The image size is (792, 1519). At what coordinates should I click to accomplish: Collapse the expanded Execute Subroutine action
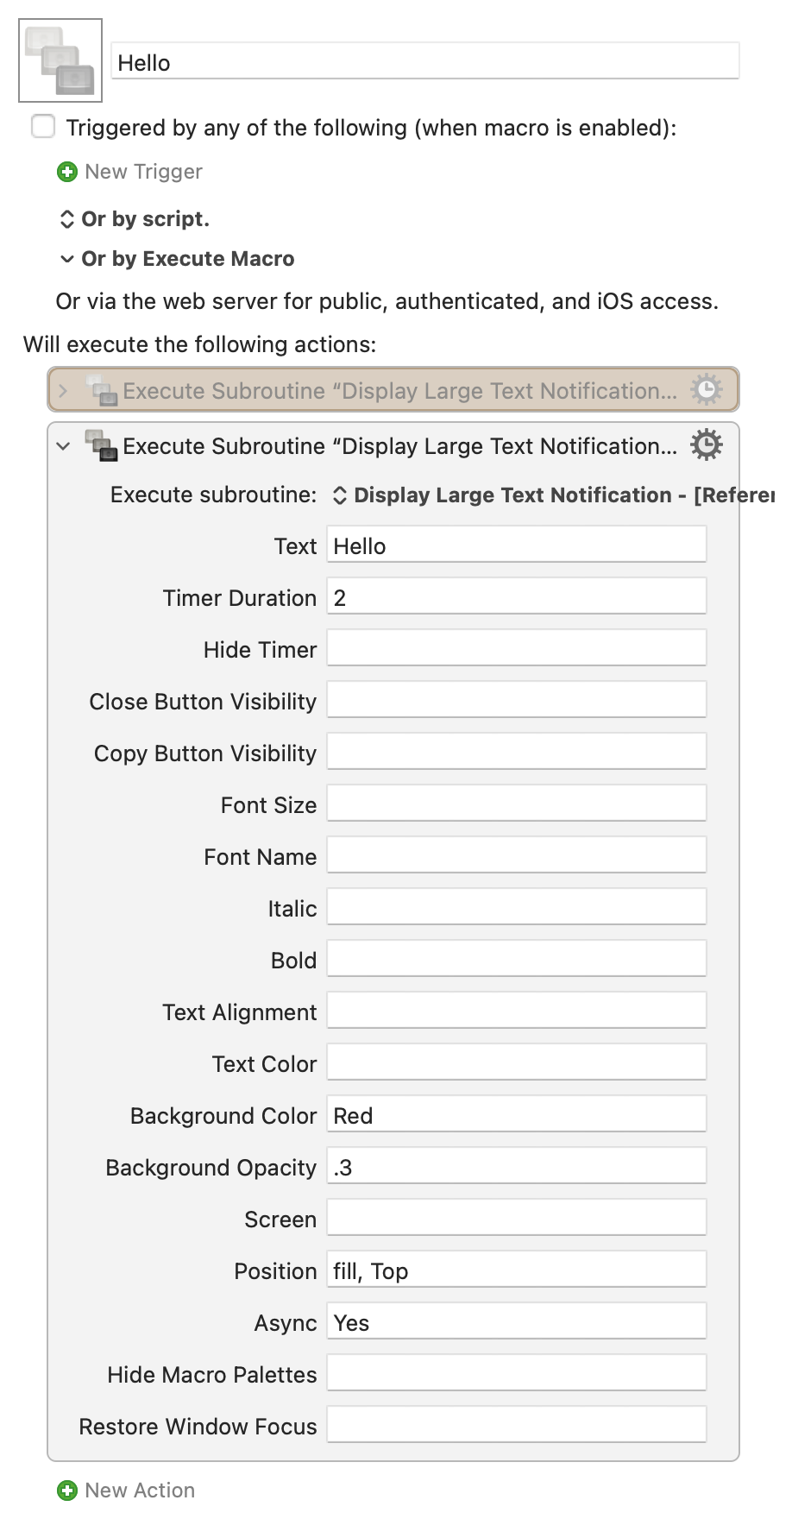tap(63, 446)
